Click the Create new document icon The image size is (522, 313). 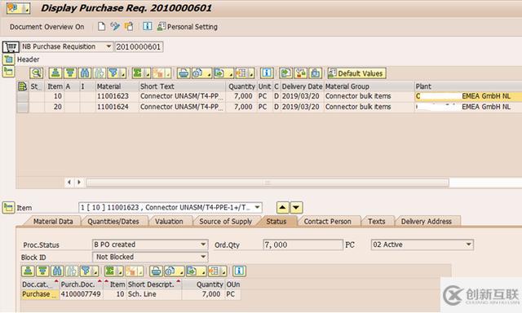click(x=101, y=27)
